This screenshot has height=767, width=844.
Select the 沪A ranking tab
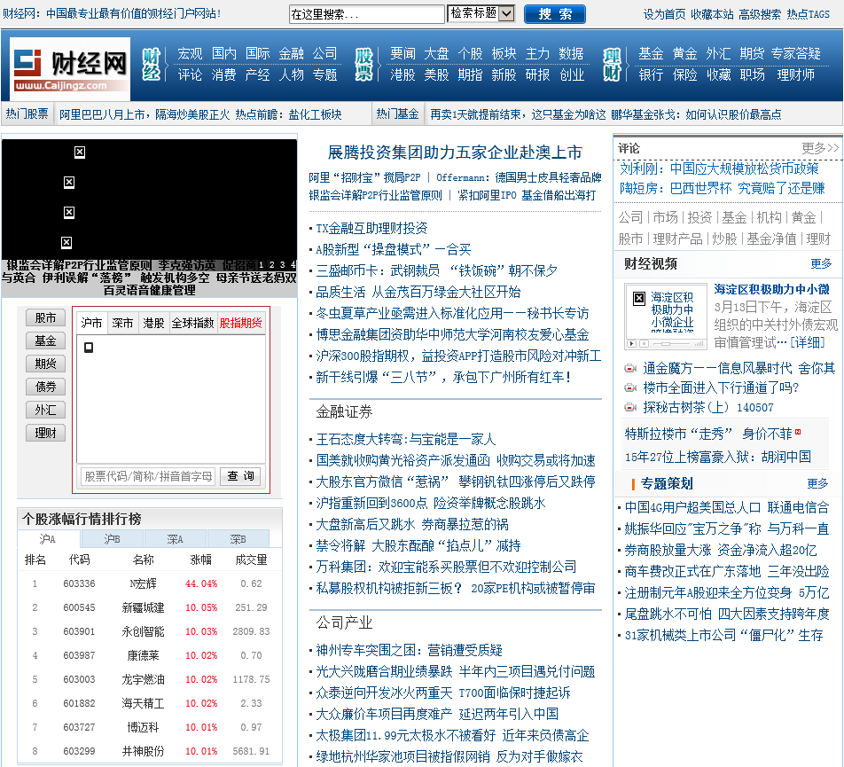49,539
